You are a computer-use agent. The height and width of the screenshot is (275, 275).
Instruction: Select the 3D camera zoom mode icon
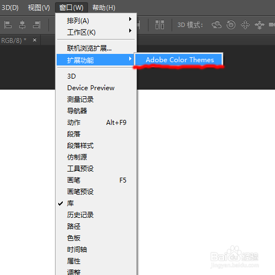click(x=272, y=25)
